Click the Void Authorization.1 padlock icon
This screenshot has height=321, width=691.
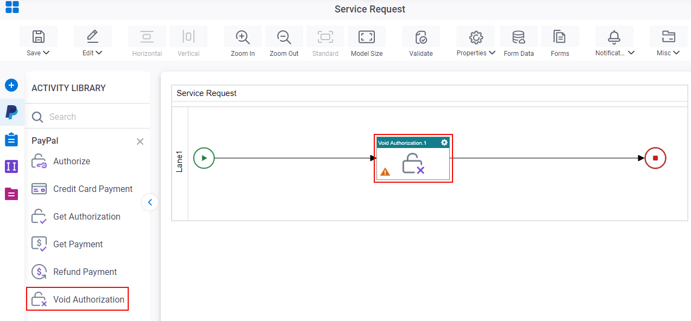pos(413,164)
